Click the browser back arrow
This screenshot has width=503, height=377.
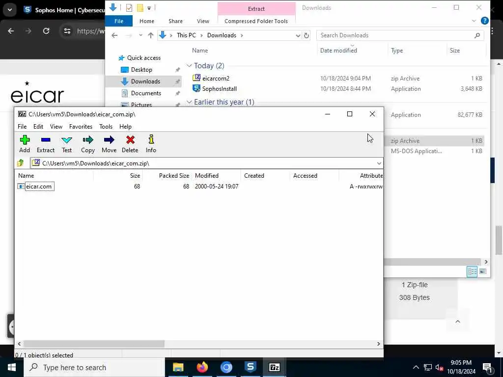coord(11,31)
